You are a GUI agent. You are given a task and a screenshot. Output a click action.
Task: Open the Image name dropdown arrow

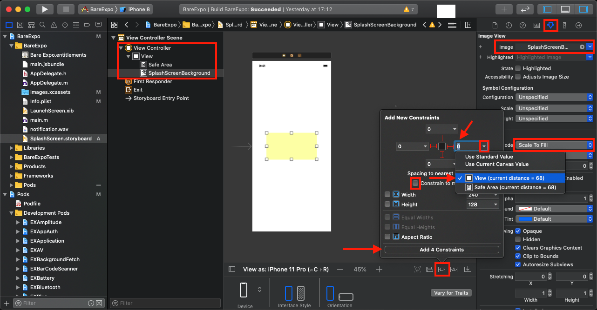point(590,47)
